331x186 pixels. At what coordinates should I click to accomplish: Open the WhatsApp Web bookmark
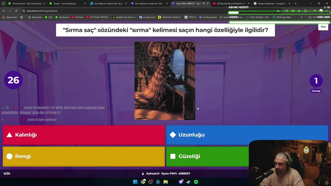coord(282,17)
